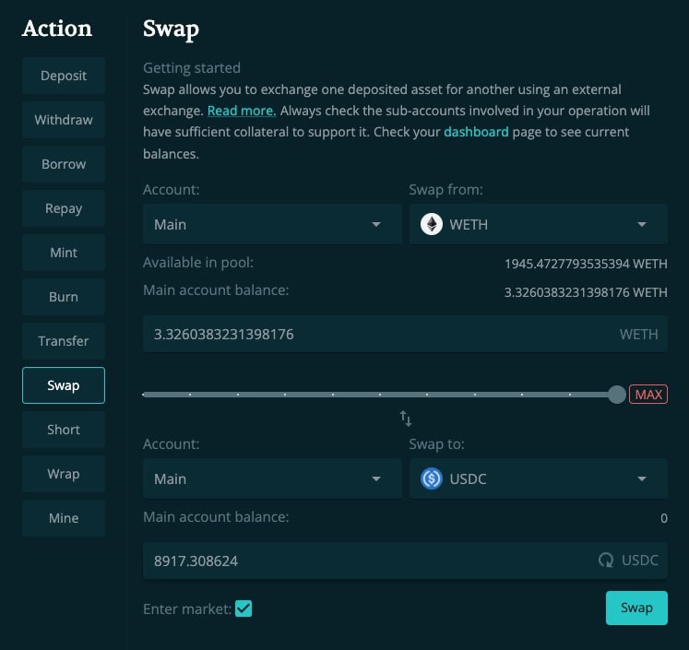This screenshot has height=650, width=689.
Task: Click the USDC coin token icon
Action: click(x=432, y=479)
